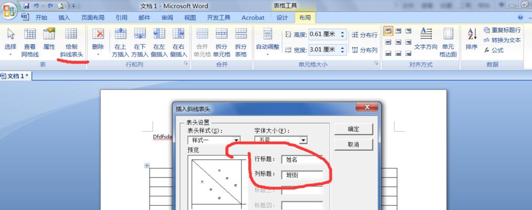
Task: Click diagonal header preview image
Action: tap(217, 183)
